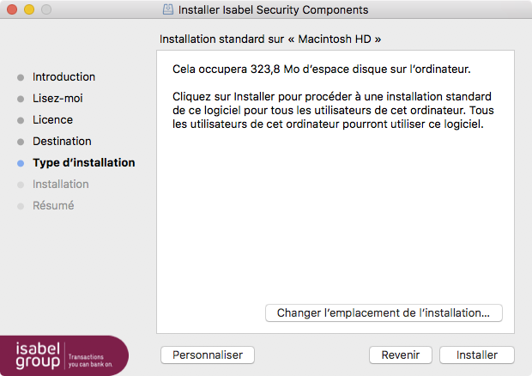532x376 pixels.
Task: Click the bullet beside Destination step
Action: coord(21,142)
